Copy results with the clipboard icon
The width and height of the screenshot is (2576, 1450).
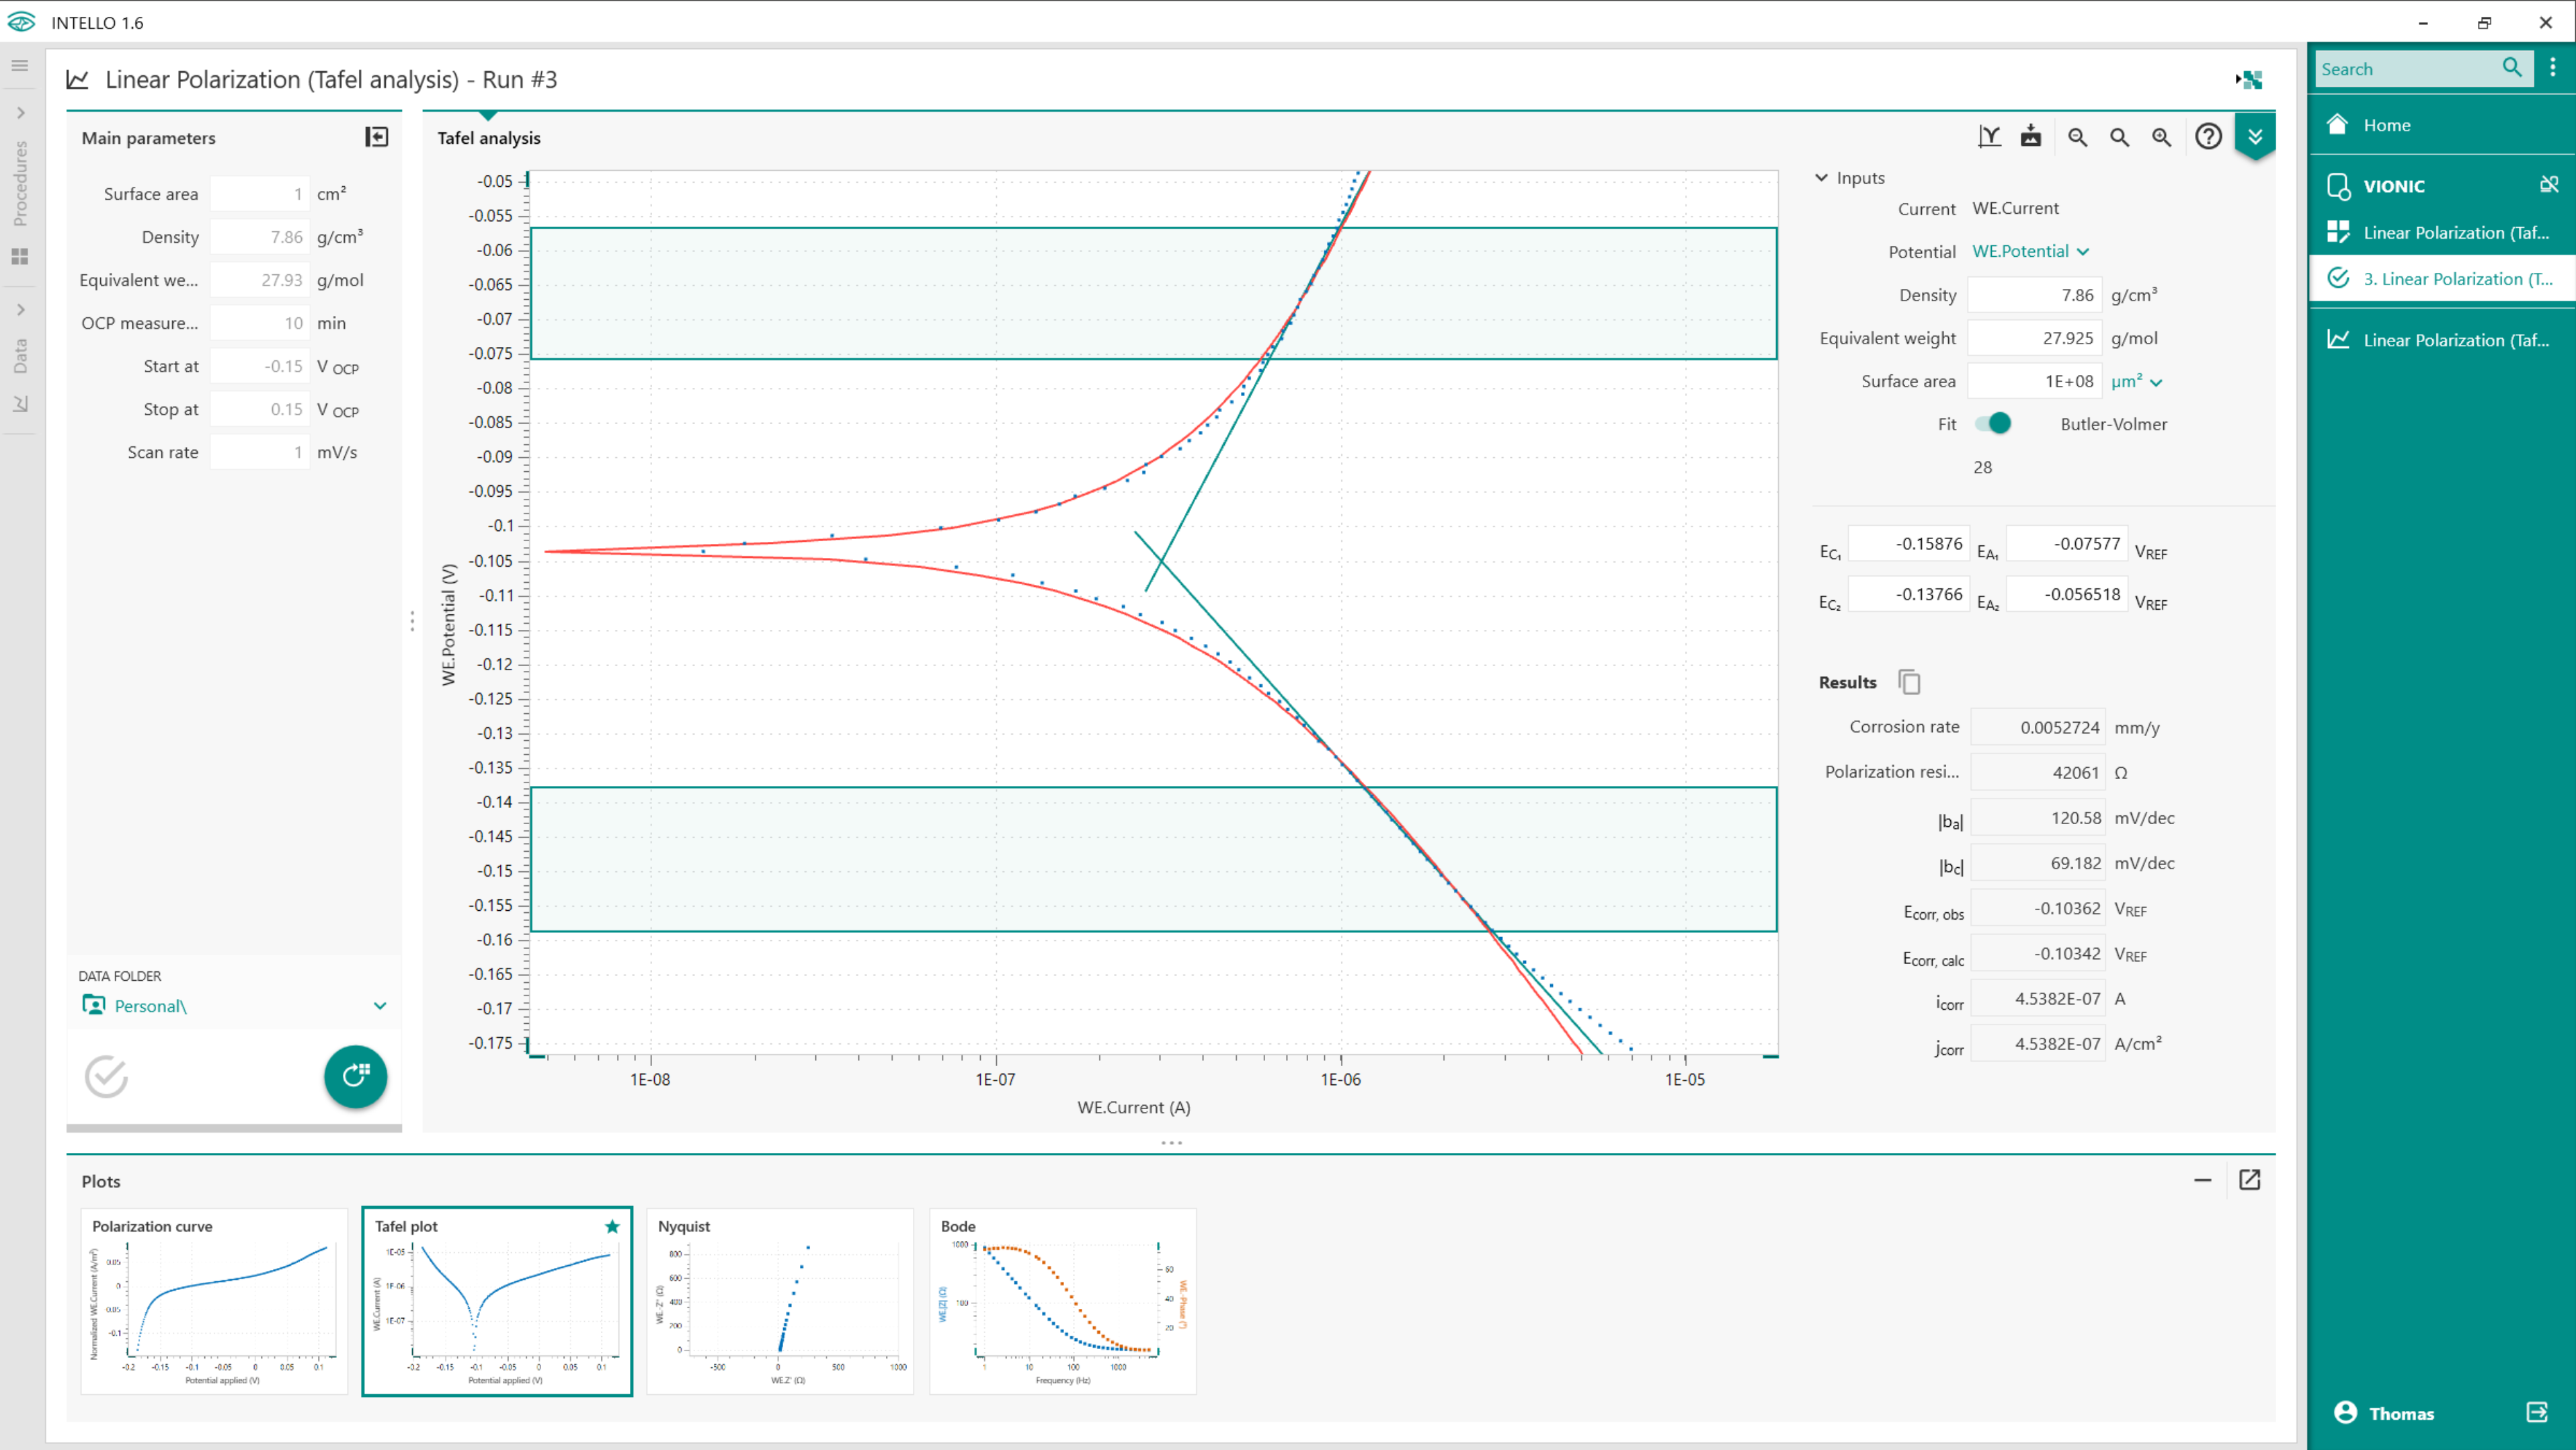[x=1909, y=682]
